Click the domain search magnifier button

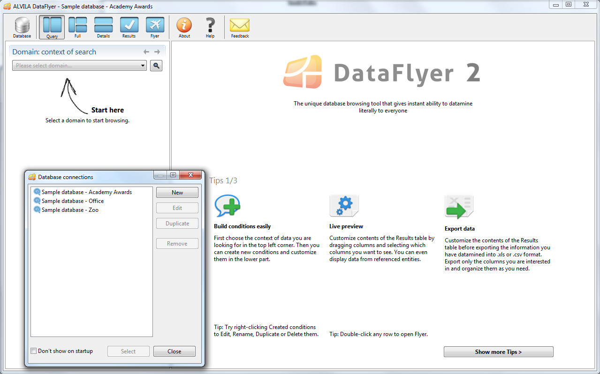[156, 66]
